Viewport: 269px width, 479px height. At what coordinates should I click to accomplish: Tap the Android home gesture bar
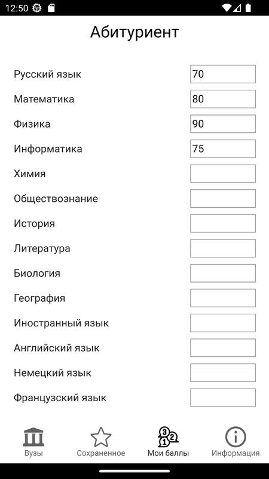[134, 471]
